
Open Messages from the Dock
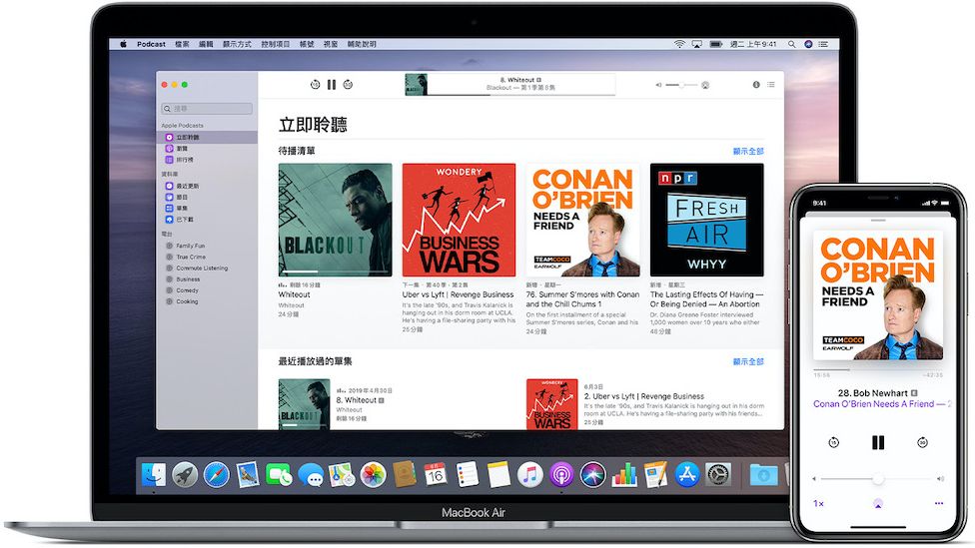coord(311,475)
